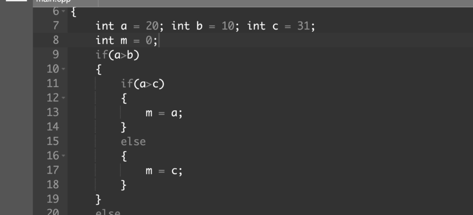Click the 'int b = 10' declaration
The width and height of the screenshot is (473, 215).
click(x=203, y=26)
